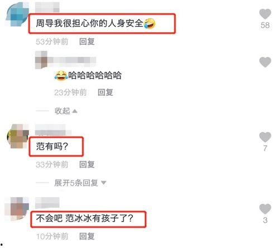Image resolution: width=279 pixels, height=248 pixels.
Task: Reply to the 53分钟前 comment
Action: 87,42
